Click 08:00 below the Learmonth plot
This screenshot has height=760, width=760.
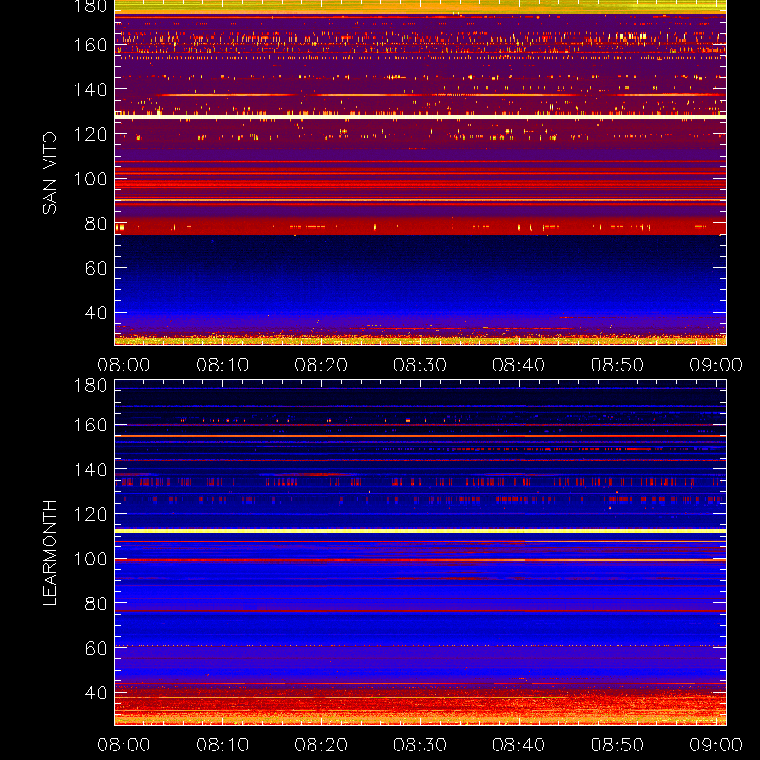pyautogui.click(x=123, y=745)
